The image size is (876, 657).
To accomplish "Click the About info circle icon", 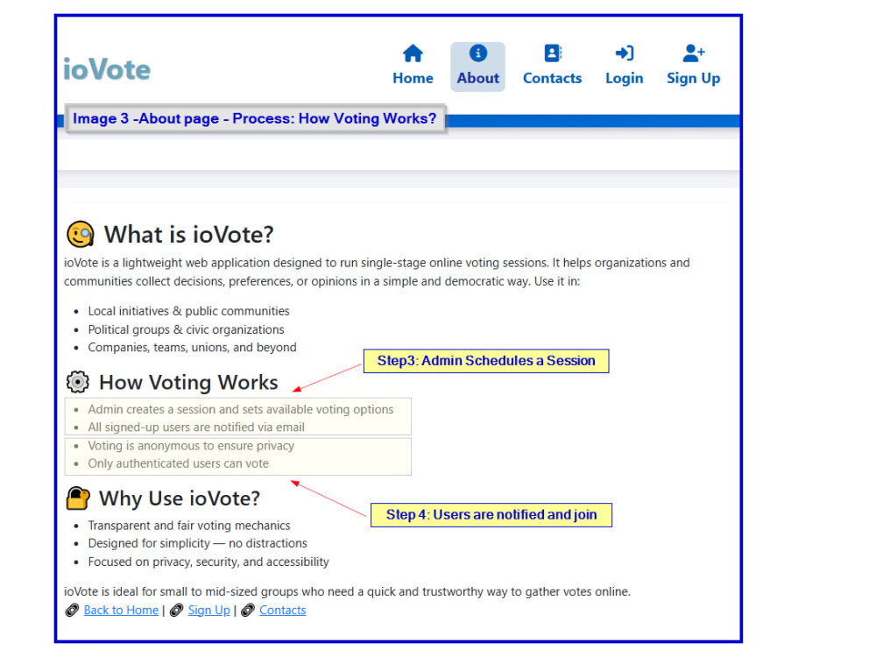I will 477,53.
